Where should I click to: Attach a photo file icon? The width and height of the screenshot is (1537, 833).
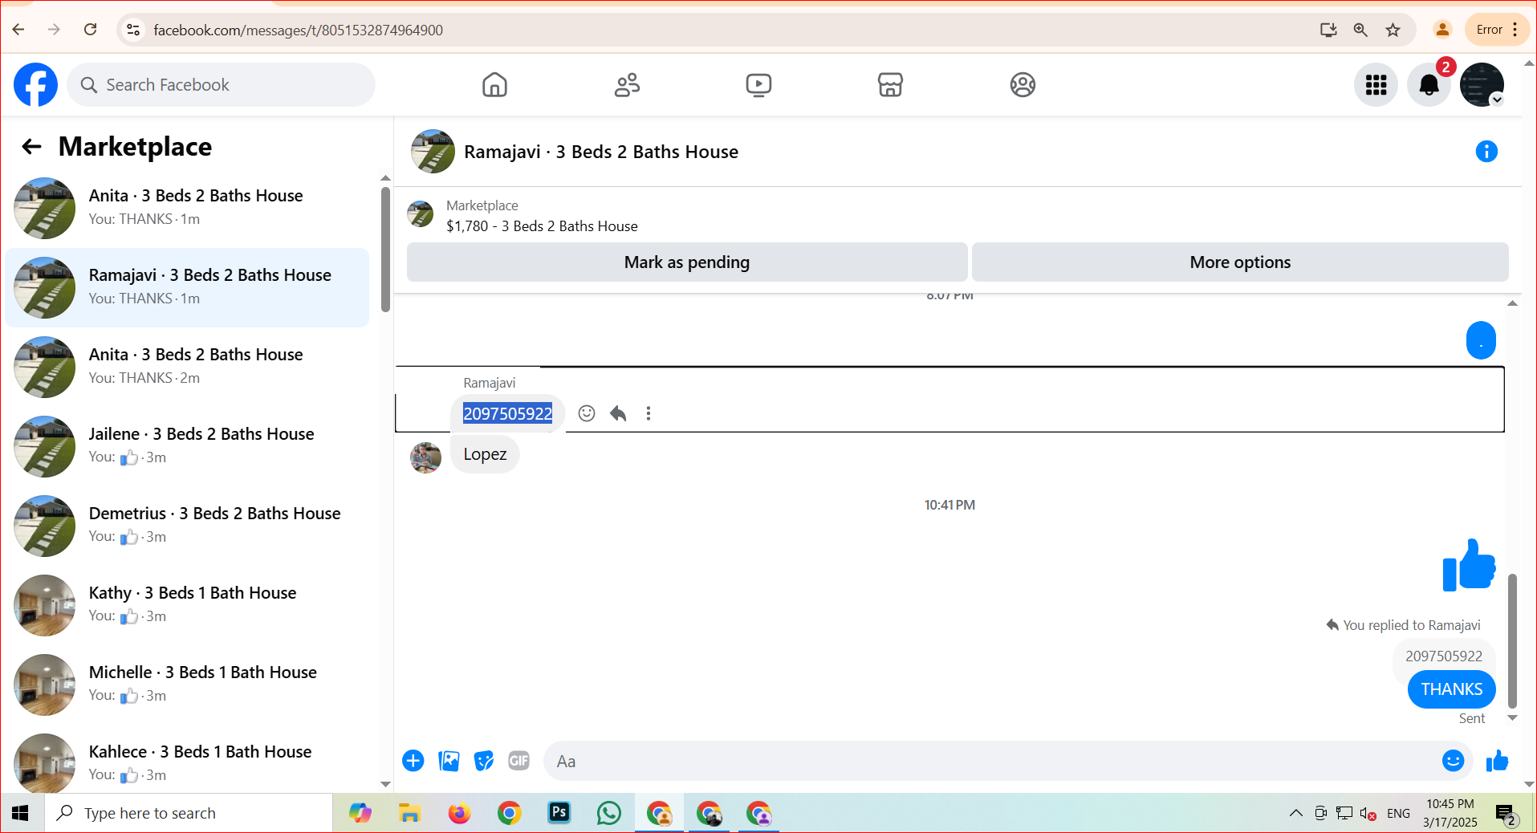(449, 761)
